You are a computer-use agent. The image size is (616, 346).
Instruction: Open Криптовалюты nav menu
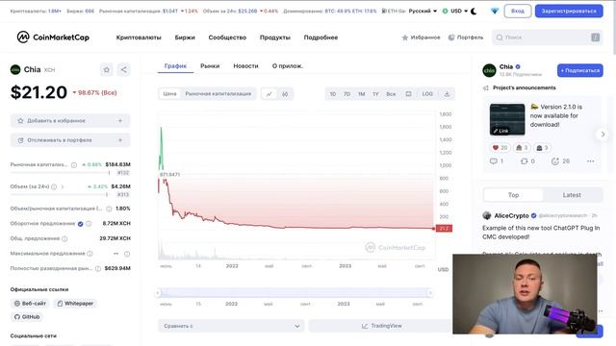click(139, 37)
